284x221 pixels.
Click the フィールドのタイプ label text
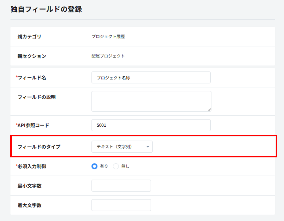[39, 147]
